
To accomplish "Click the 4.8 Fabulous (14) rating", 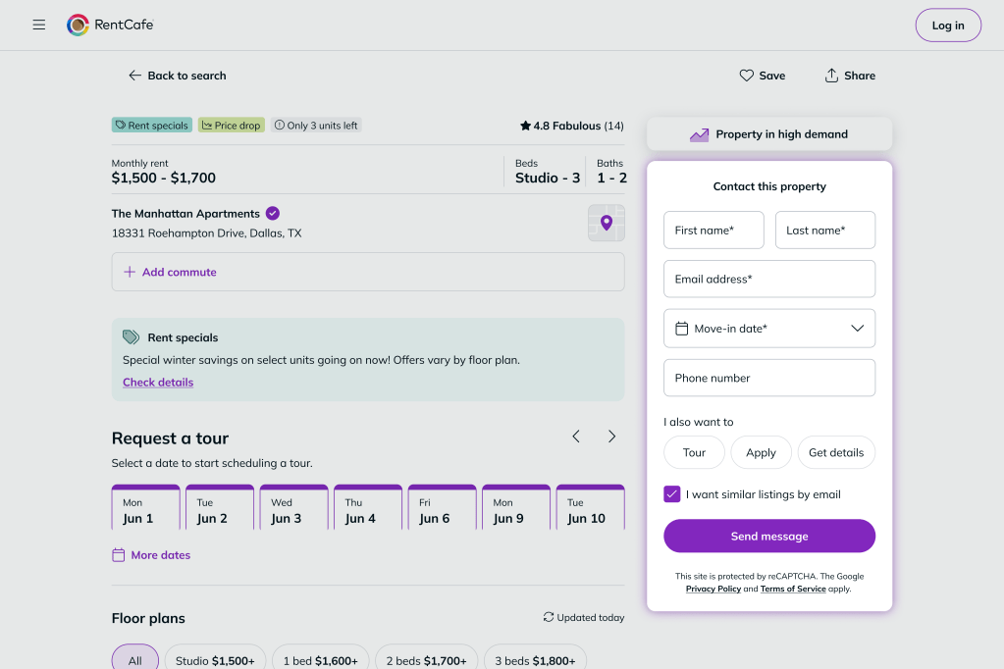I will point(572,126).
